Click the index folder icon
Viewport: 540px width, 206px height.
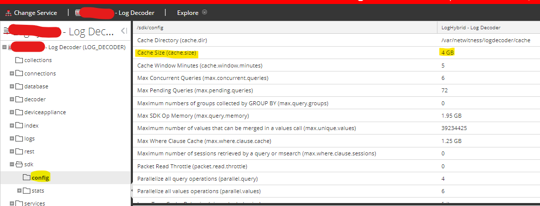(x=19, y=126)
